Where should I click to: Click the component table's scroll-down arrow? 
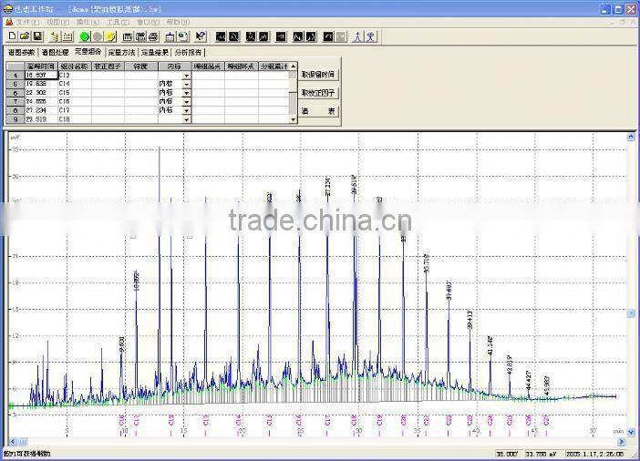click(x=293, y=118)
